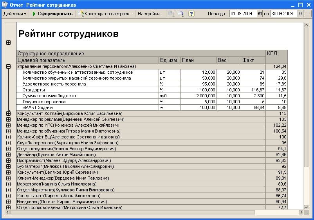Open calendar picker for period end date

point(301,14)
